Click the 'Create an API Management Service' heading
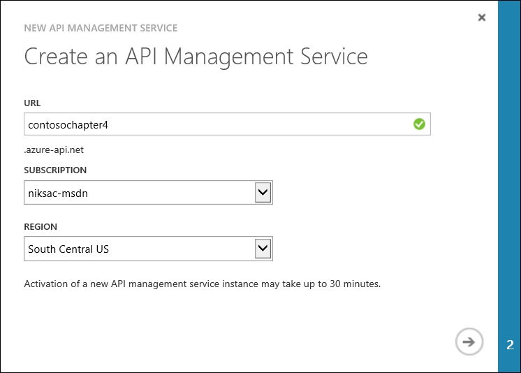The image size is (521, 373). click(x=196, y=57)
